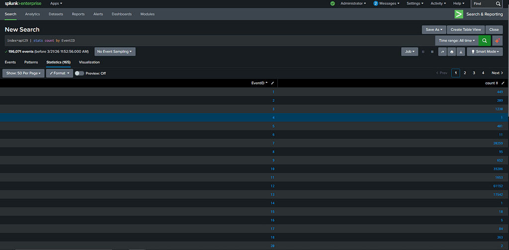Click the green system health status icon
The image size is (509, 250).
pos(333,3)
